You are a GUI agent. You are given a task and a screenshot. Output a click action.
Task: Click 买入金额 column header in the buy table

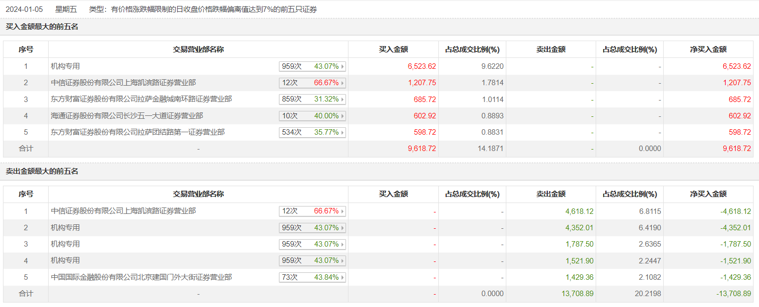(393, 50)
